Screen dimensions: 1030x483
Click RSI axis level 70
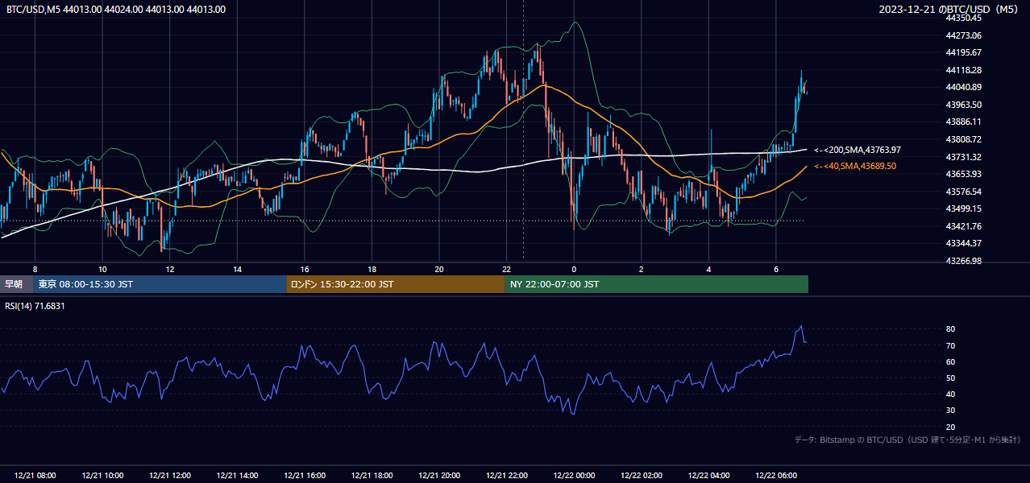tap(950, 345)
